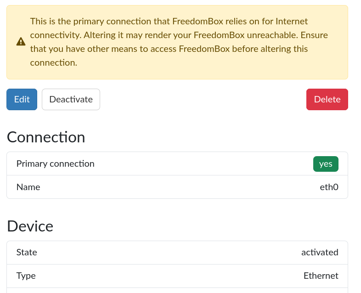Click the green 'yes' badge
361x293 pixels.
point(326,163)
